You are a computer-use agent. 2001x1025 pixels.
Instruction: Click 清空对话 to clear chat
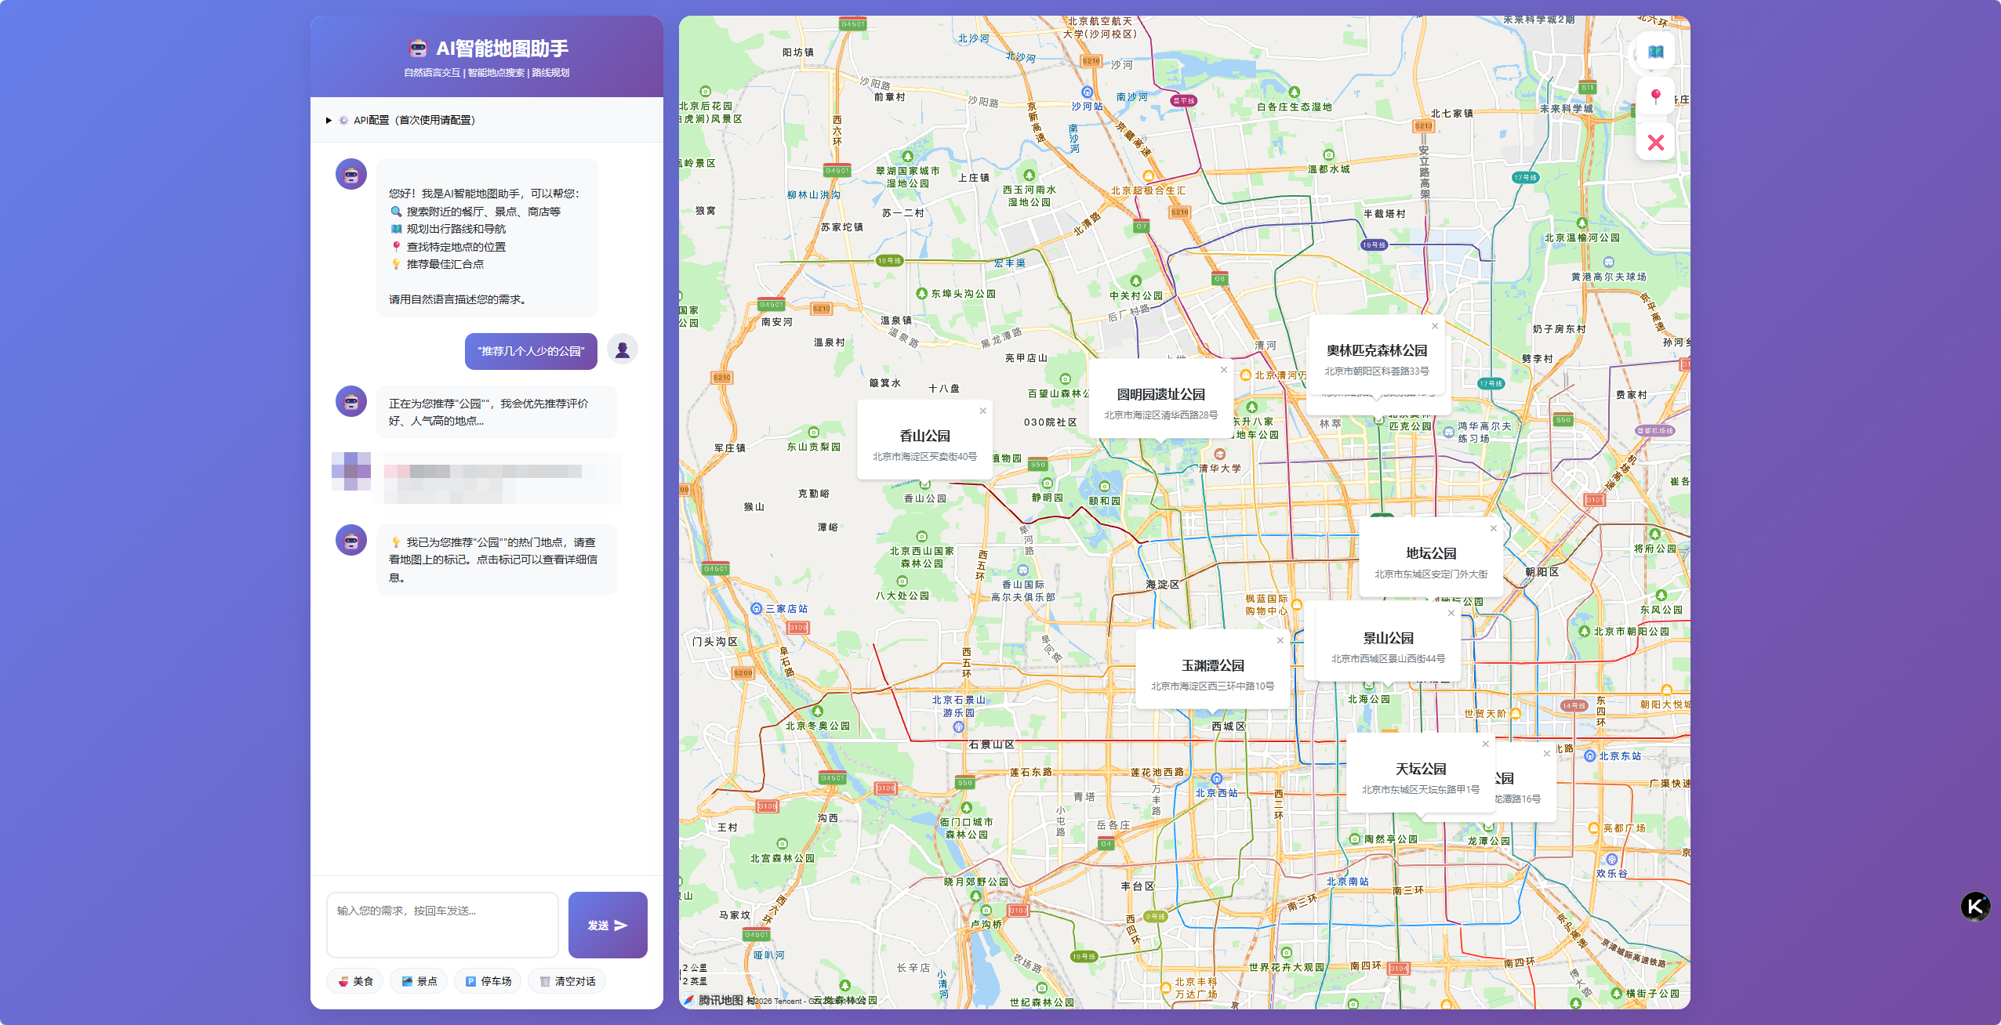click(567, 981)
